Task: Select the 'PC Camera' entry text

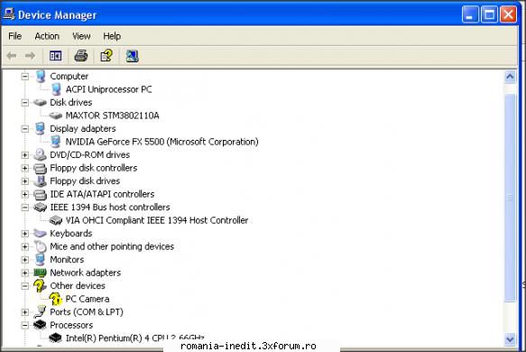Action: pos(88,299)
